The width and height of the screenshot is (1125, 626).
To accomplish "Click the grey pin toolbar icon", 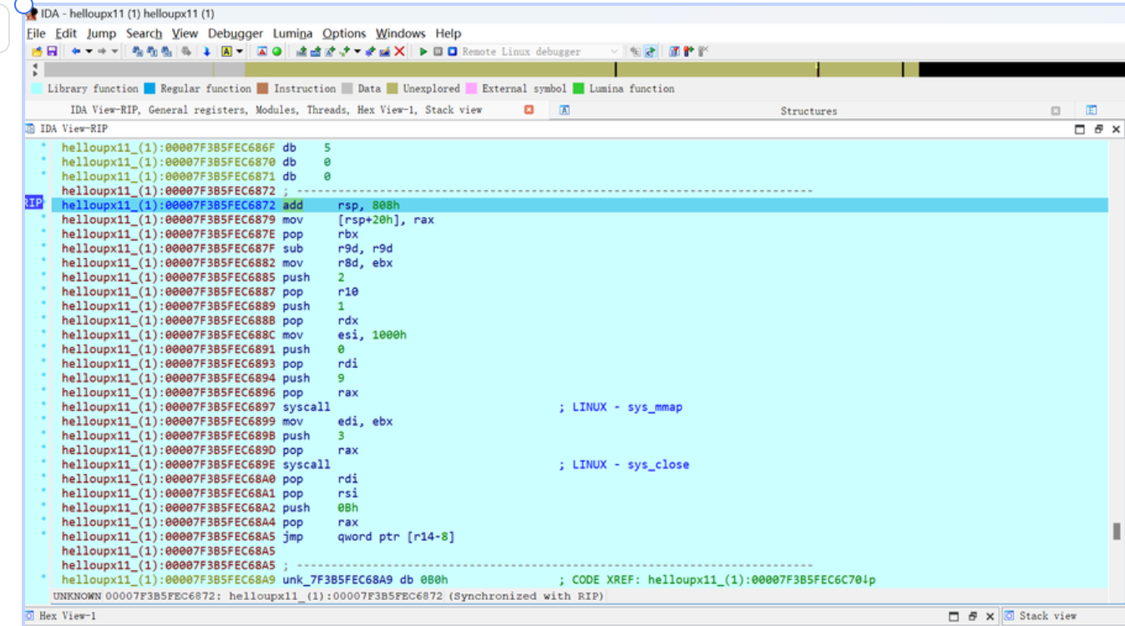I will click(702, 52).
